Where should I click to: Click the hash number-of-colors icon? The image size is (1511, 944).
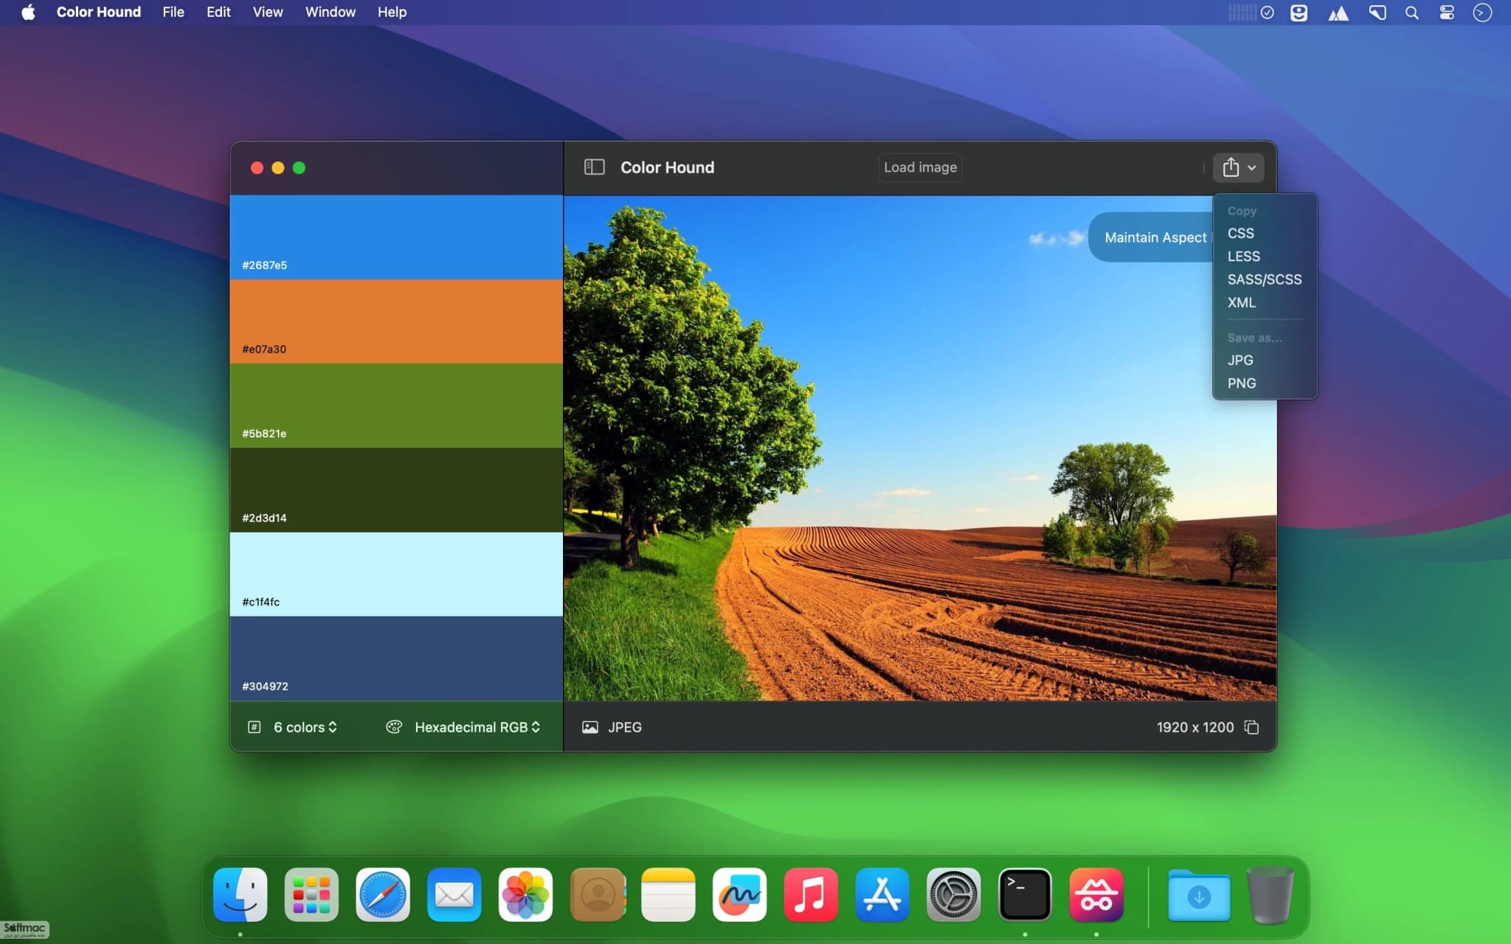254,727
